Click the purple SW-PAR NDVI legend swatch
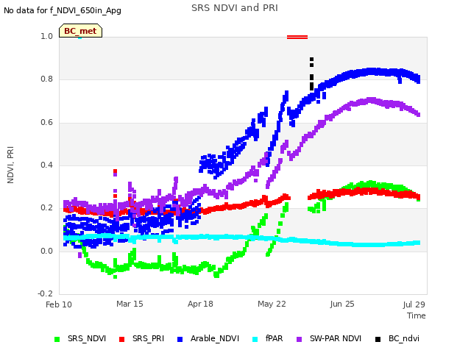The image size is (471, 353). point(300,339)
